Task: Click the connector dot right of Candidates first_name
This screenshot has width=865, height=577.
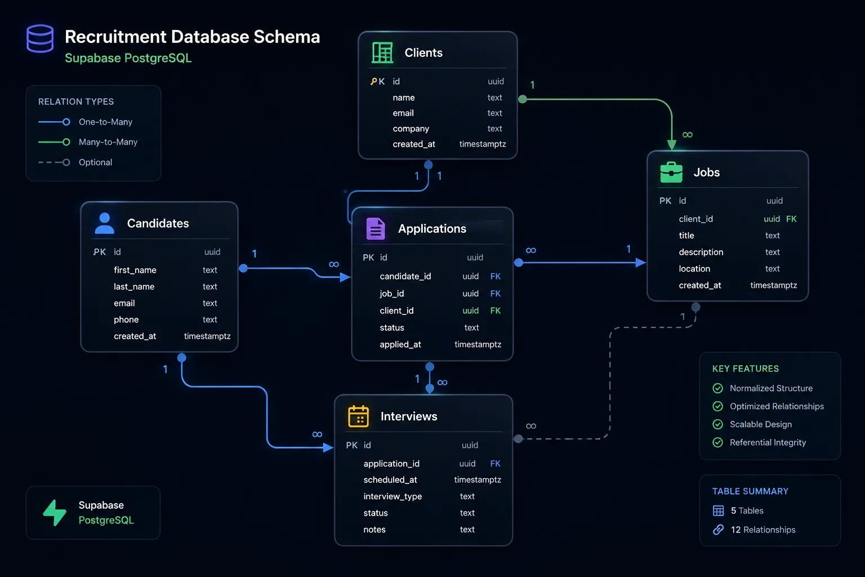Action: click(x=243, y=268)
